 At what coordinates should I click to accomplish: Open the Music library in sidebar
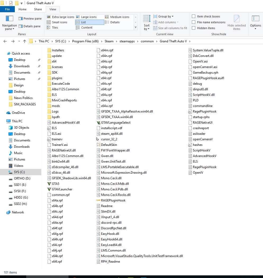(x=16, y=153)
